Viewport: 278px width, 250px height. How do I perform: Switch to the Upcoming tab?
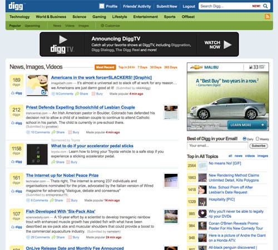32,26
